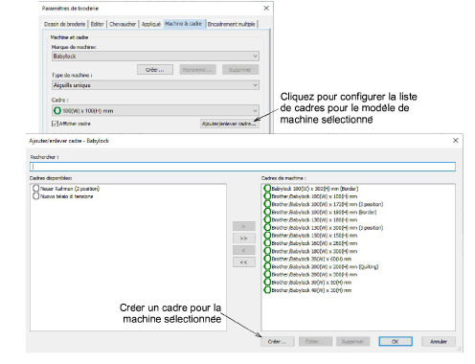475x364 pixels.
Task: Select the Machine & cadre tab
Action: click(x=184, y=24)
